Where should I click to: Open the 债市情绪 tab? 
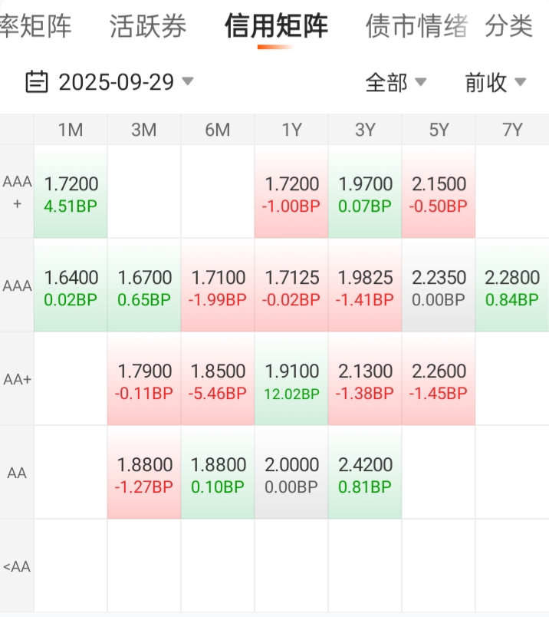pos(416,27)
